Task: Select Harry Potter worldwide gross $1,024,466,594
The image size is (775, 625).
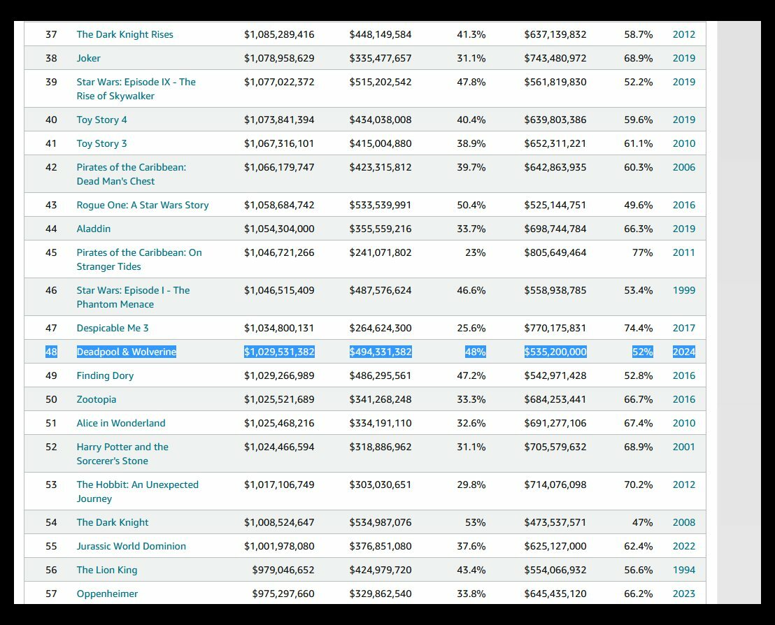Action: [x=279, y=447]
